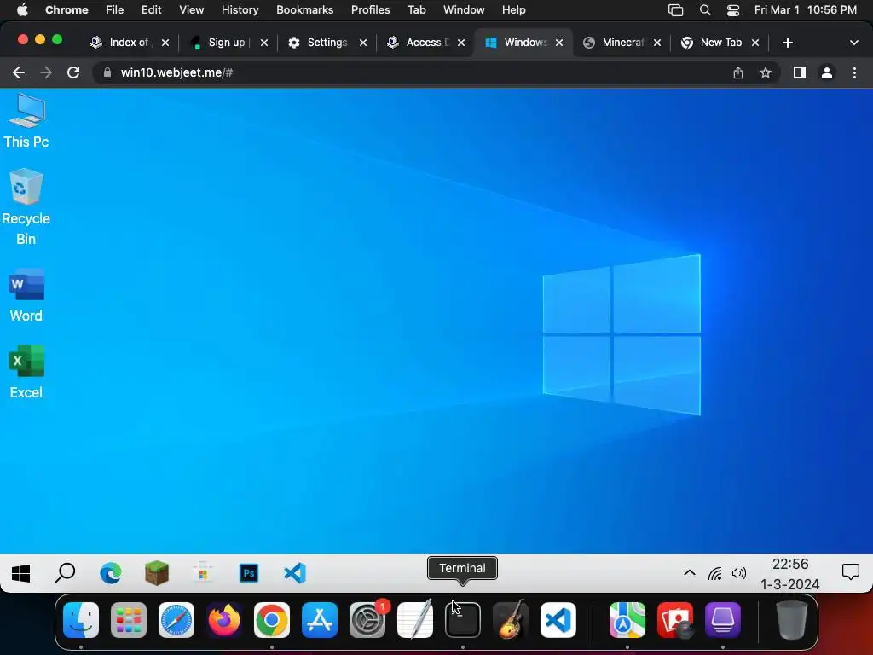Launch Word from the desktop
Image resolution: width=873 pixels, height=655 pixels.
click(26, 295)
